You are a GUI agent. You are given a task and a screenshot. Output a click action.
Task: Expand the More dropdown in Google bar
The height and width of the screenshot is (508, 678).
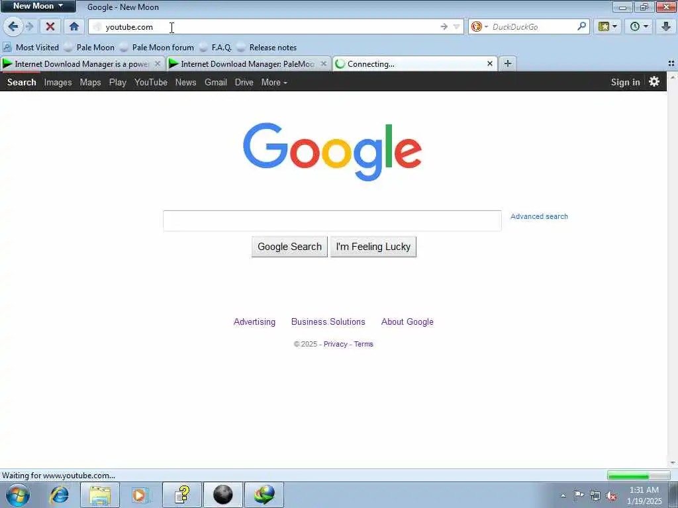(274, 82)
